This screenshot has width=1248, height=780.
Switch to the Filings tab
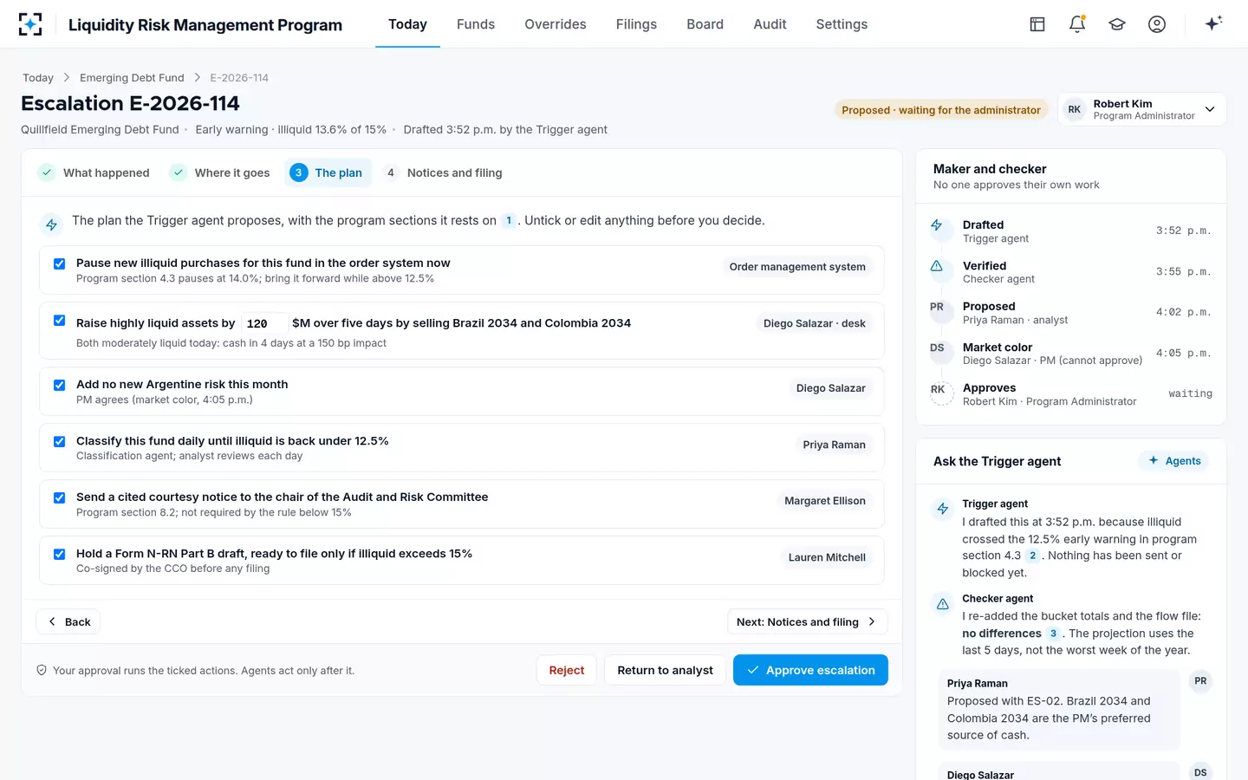point(636,24)
